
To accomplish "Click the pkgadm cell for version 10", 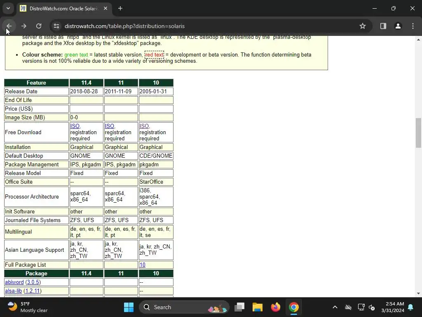I will (x=156, y=164).
